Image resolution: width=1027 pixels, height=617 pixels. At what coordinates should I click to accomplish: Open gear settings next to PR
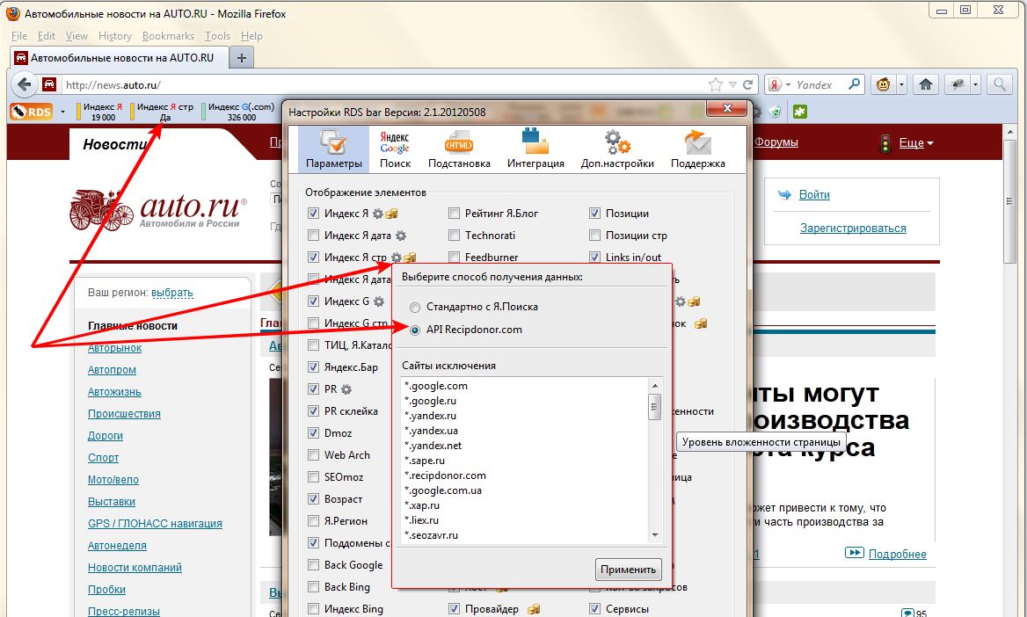(x=346, y=389)
